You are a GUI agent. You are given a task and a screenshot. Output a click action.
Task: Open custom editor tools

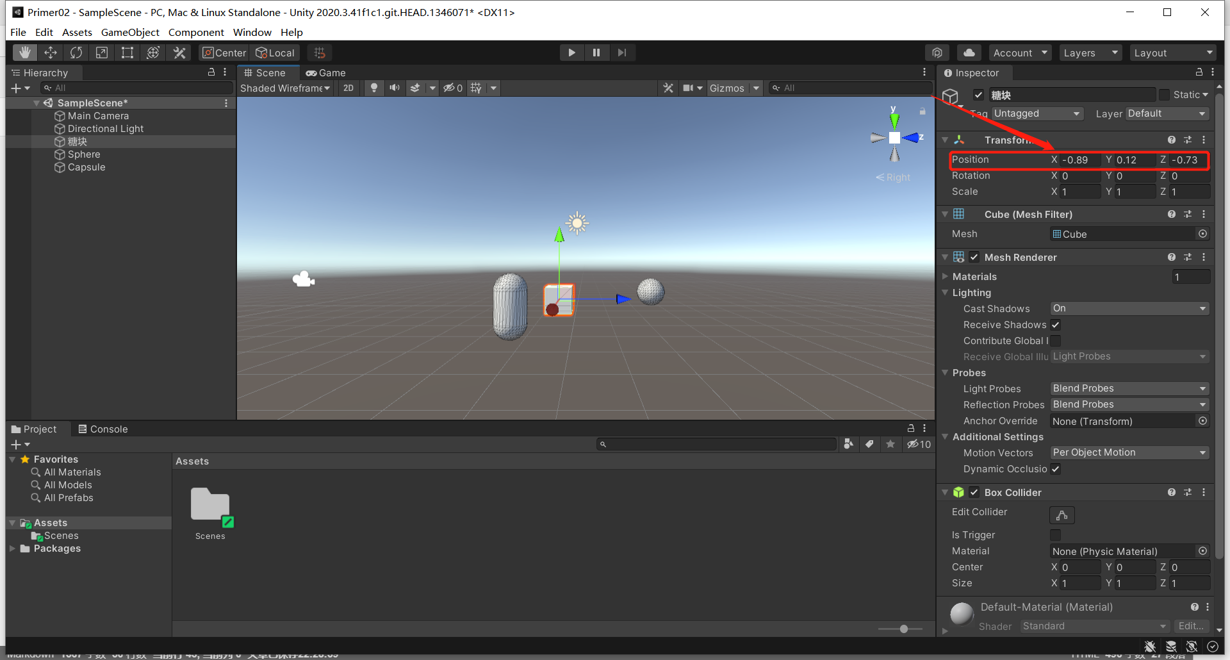[x=179, y=53]
